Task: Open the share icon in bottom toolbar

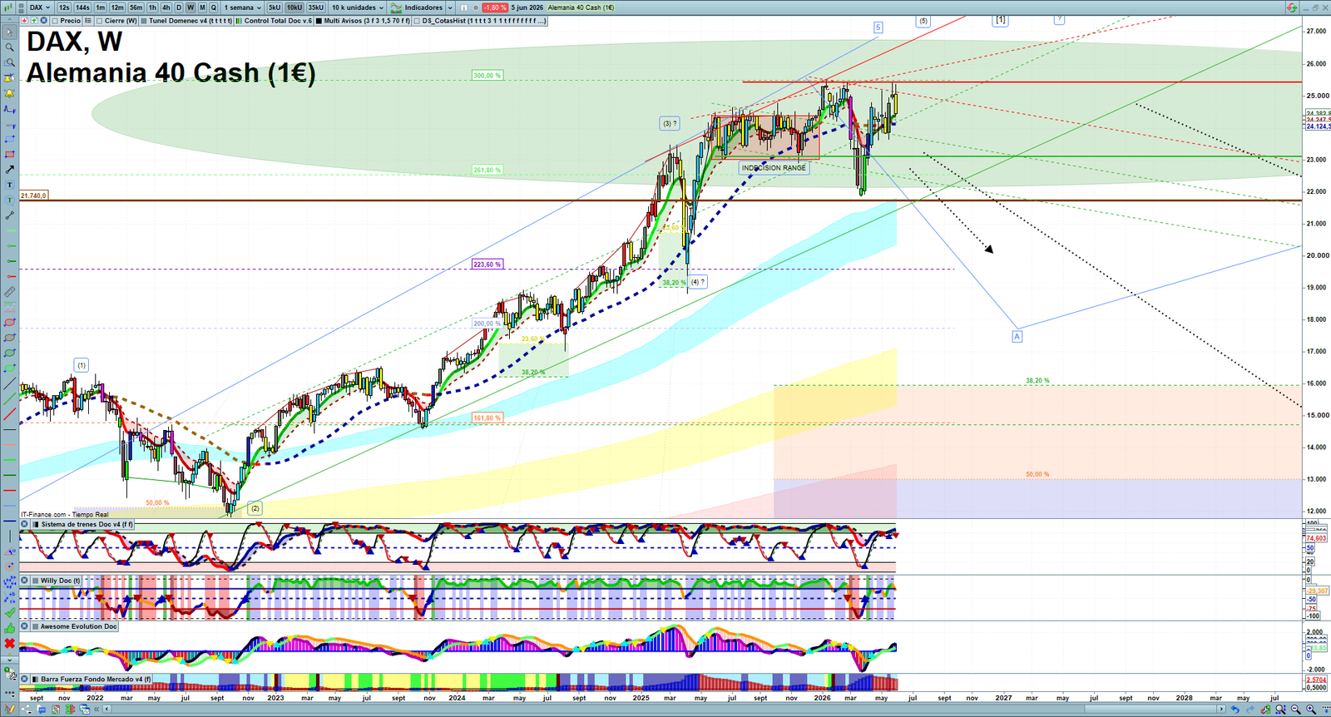Action: (x=26, y=709)
